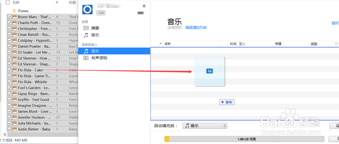339x144 pixels.
Task: Click file icon of Flo Rida - Whistle
Action: click(x=15, y=82)
